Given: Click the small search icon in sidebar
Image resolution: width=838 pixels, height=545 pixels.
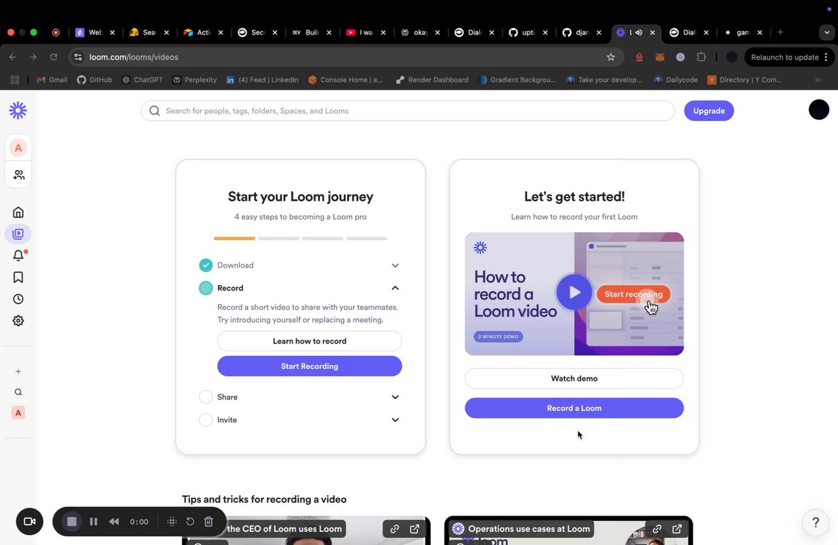Looking at the screenshot, I should (x=18, y=393).
